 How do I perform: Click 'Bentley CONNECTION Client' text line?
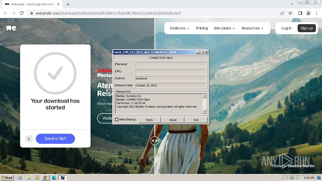pos(133,100)
